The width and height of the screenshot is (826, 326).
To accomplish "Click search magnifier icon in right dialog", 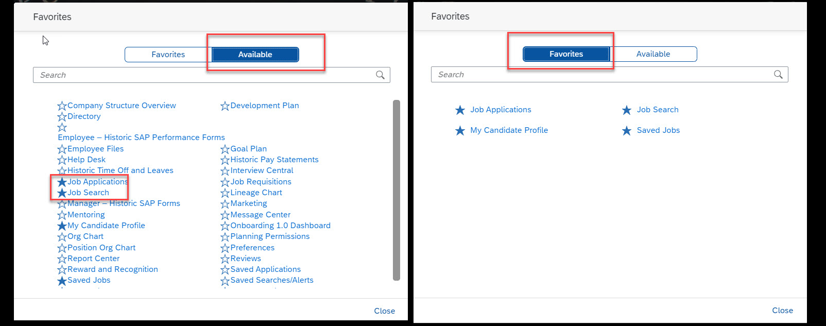I will (x=778, y=75).
